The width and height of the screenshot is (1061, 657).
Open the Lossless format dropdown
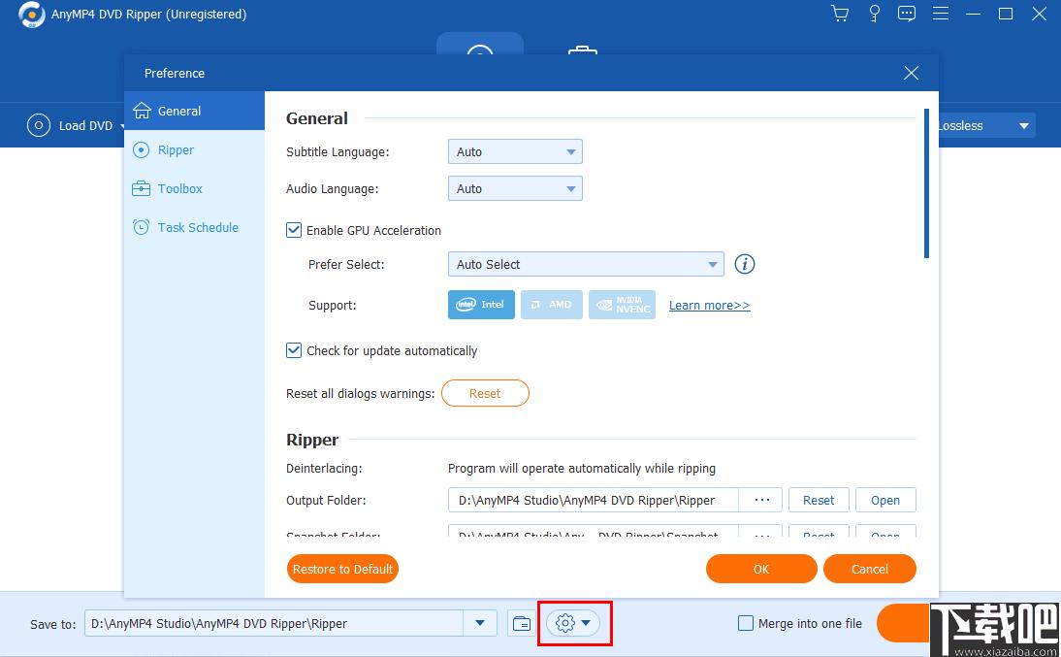coord(985,125)
